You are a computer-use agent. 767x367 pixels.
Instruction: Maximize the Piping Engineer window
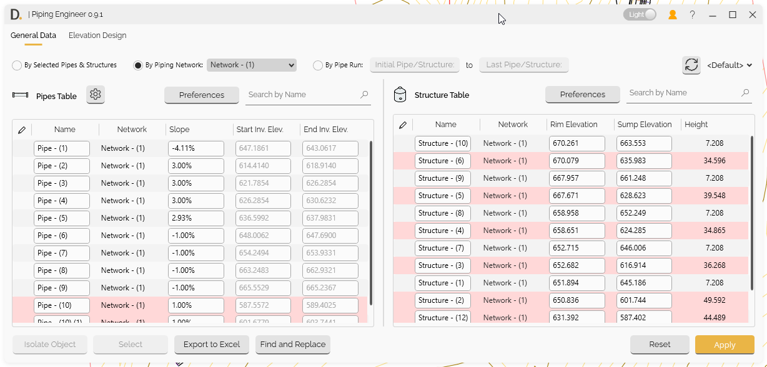[733, 14]
